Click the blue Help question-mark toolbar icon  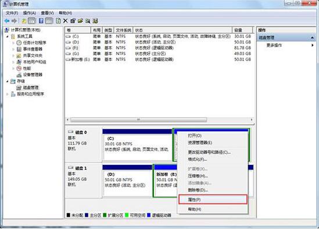click(41, 21)
